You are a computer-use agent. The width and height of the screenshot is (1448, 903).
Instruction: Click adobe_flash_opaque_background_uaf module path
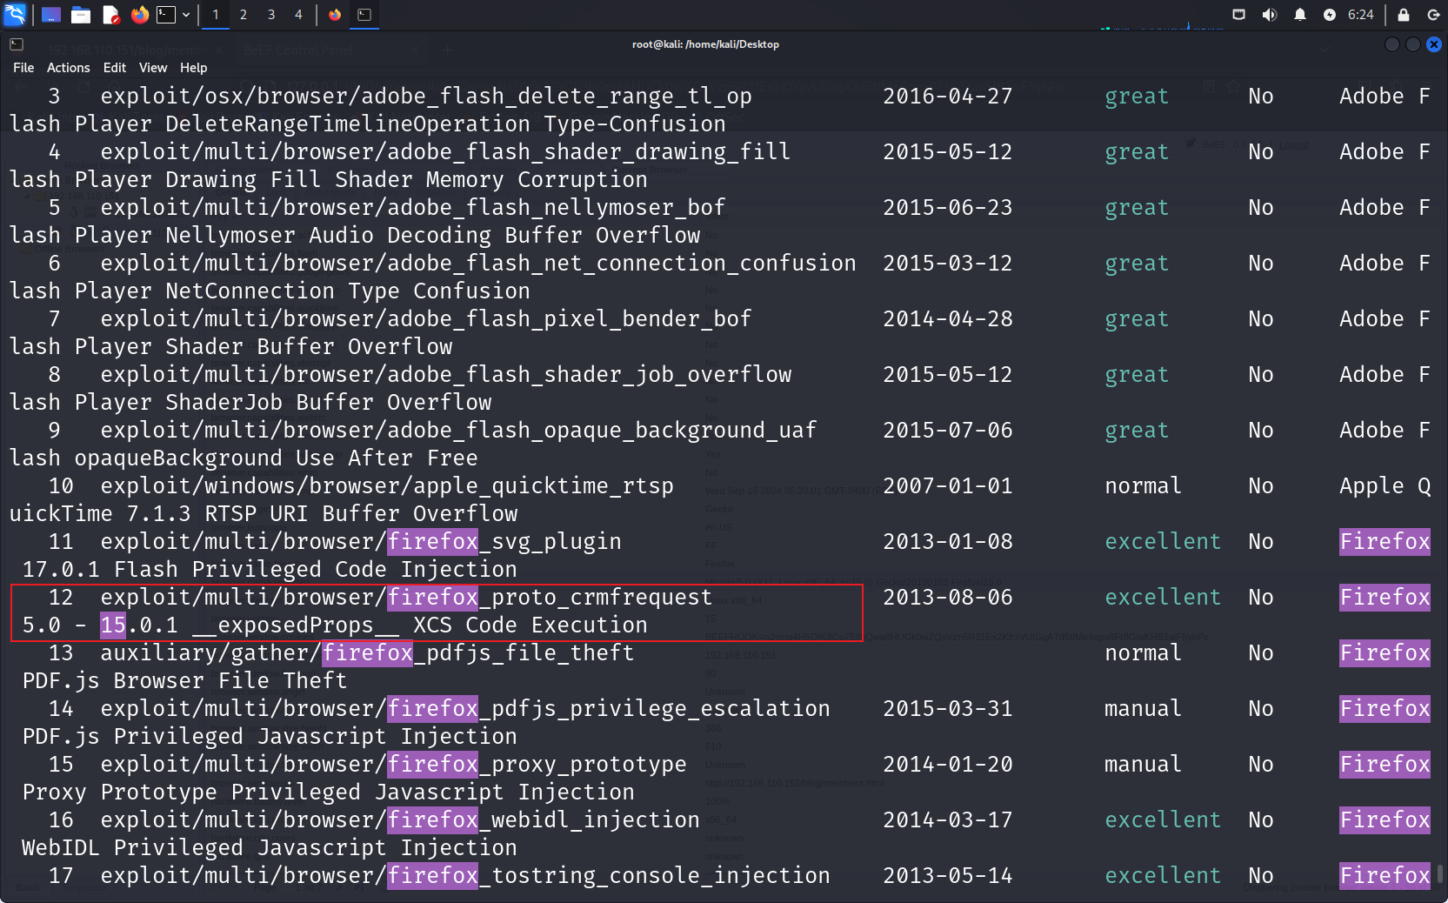pyautogui.click(x=459, y=430)
